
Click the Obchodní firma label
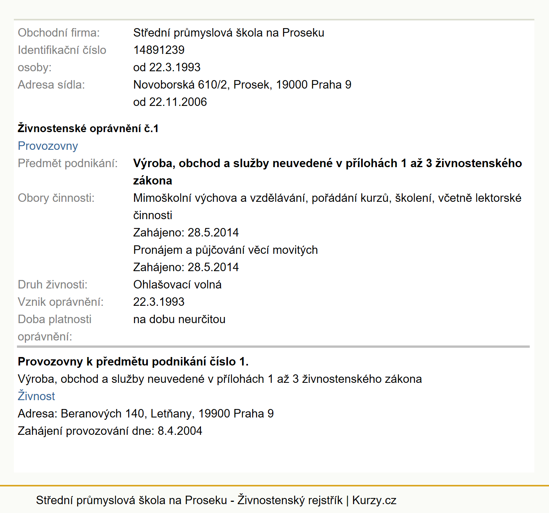tap(59, 33)
